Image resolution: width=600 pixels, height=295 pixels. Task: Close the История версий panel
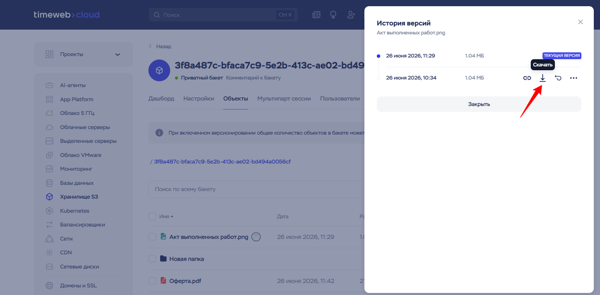pyautogui.click(x=580, y=22)
